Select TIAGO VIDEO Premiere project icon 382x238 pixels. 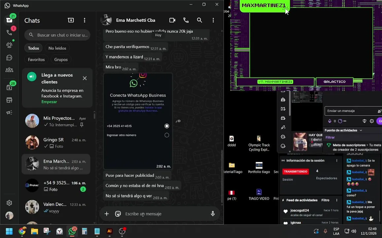(x=259, y=195)
